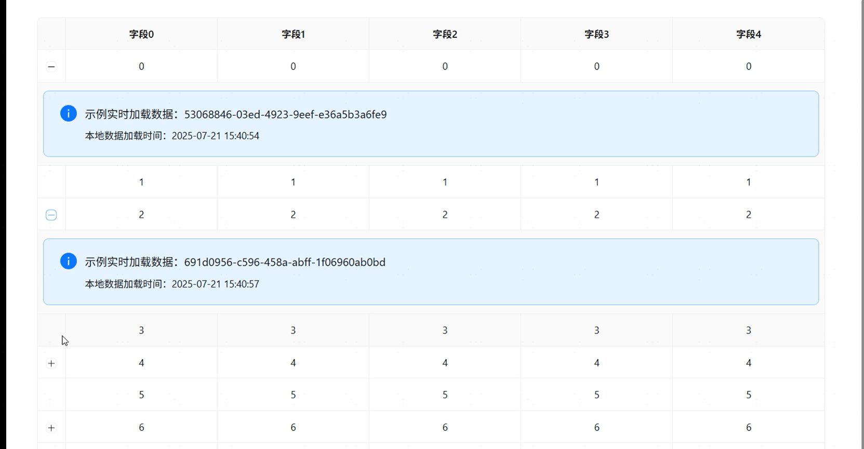Click the 字段3 cell with value 4
This screenshot has width=864, height=449.
pos(596,363)
